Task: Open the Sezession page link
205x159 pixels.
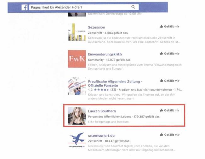Action: (96, 27)
